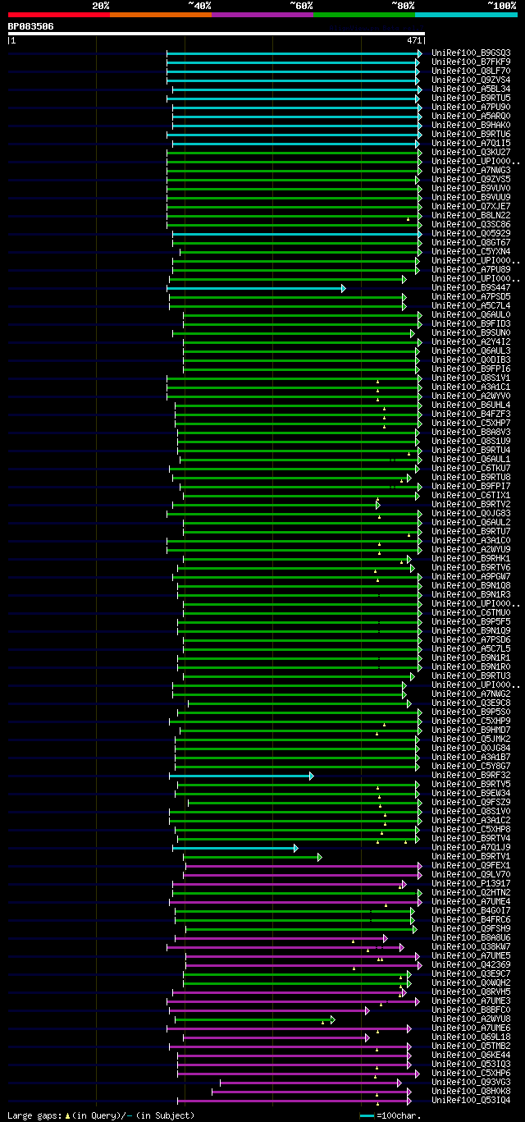Click the UniRef100_A9PGW7 label

[x=471, y=577]
